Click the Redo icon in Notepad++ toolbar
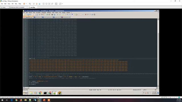 [49, 14]
